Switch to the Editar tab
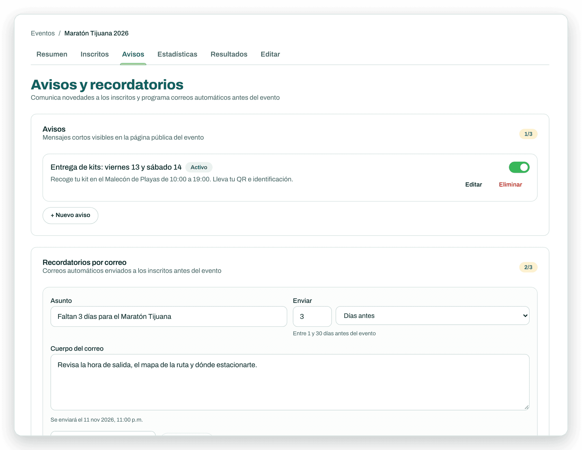 270,54
